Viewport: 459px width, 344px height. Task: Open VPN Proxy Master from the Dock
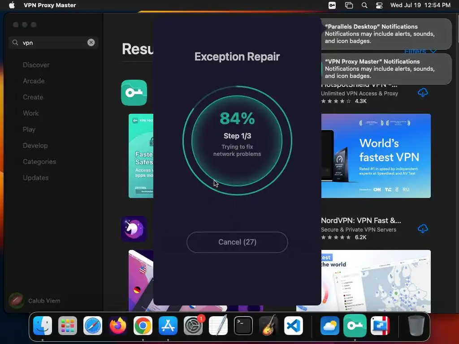(x=355, y=326)
